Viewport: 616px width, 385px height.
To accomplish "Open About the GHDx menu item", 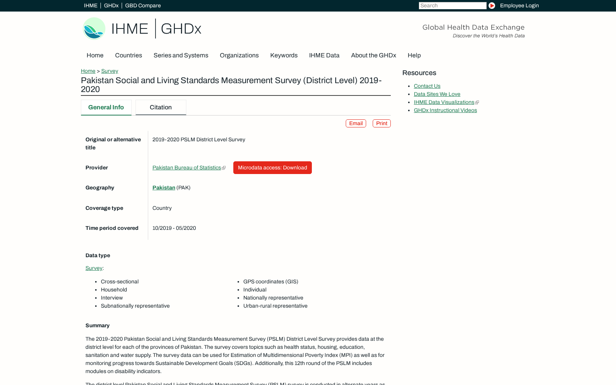I will [x=373, y=55].
